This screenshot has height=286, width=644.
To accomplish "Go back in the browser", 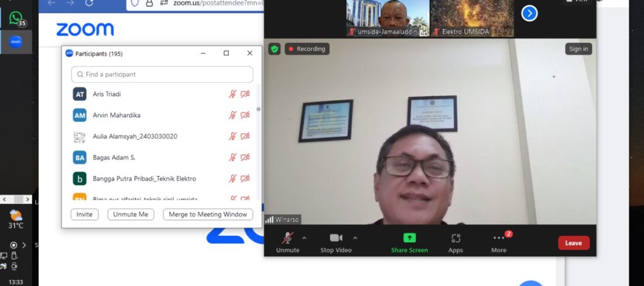I will pyautogui.click(x=52, y=4).
